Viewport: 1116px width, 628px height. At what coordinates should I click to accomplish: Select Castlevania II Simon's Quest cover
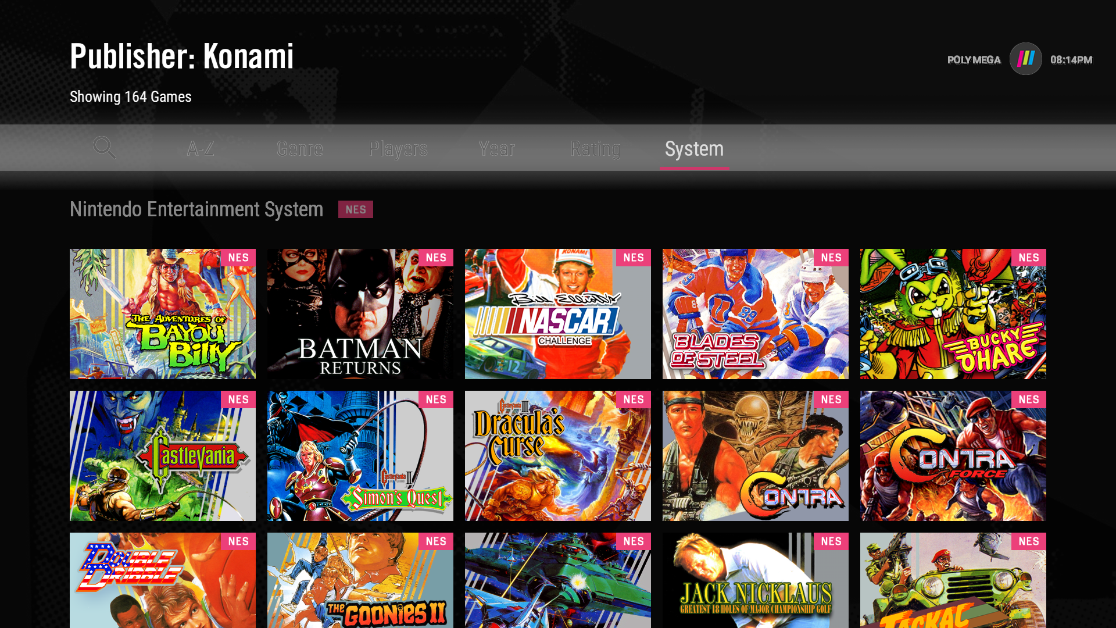(x=360, y=456)
